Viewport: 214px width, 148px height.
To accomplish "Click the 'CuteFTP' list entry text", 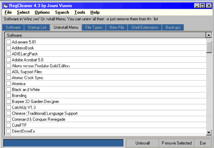I will click(19, 125).
